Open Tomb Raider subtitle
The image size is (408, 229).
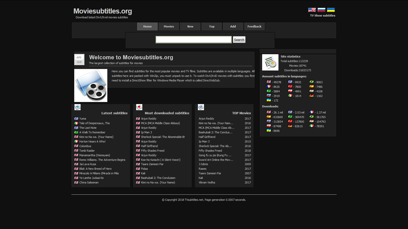pyautogui.click(x=87, y=151)
